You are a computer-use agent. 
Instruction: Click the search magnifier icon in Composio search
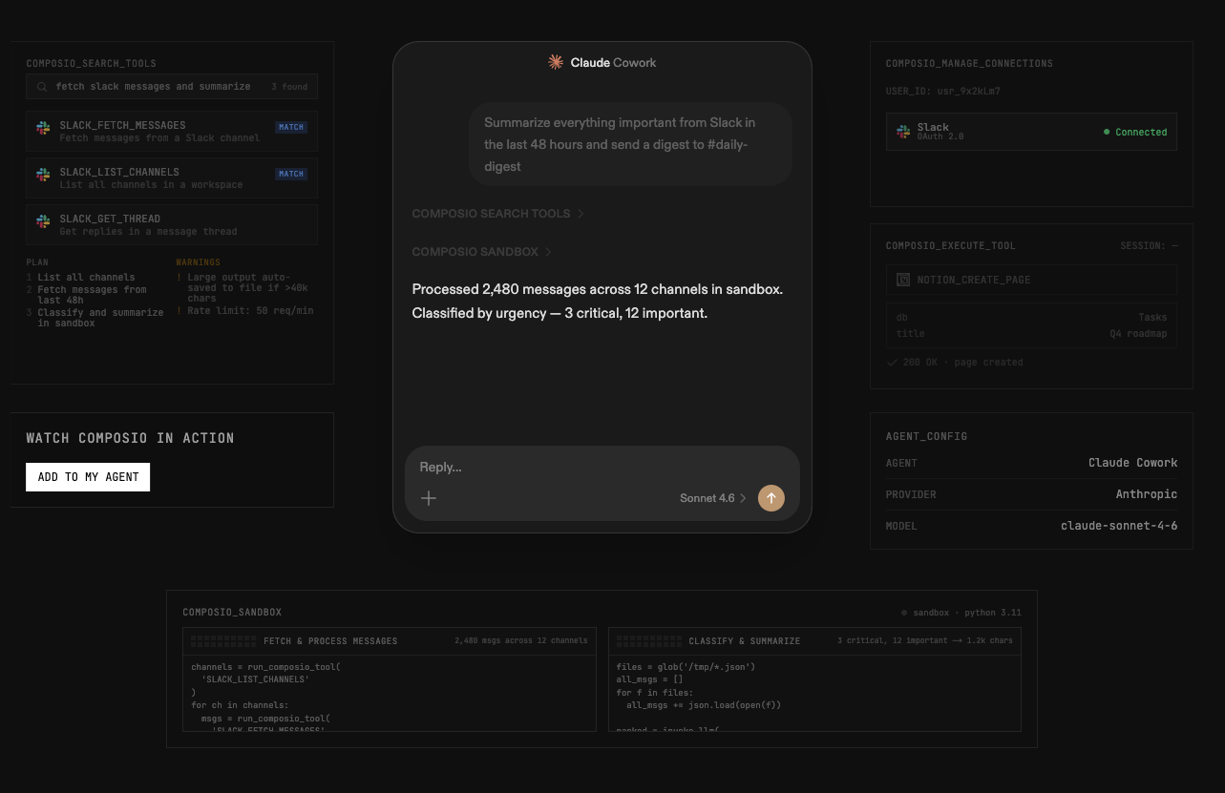pyautogui.click(x=42, y=87)
